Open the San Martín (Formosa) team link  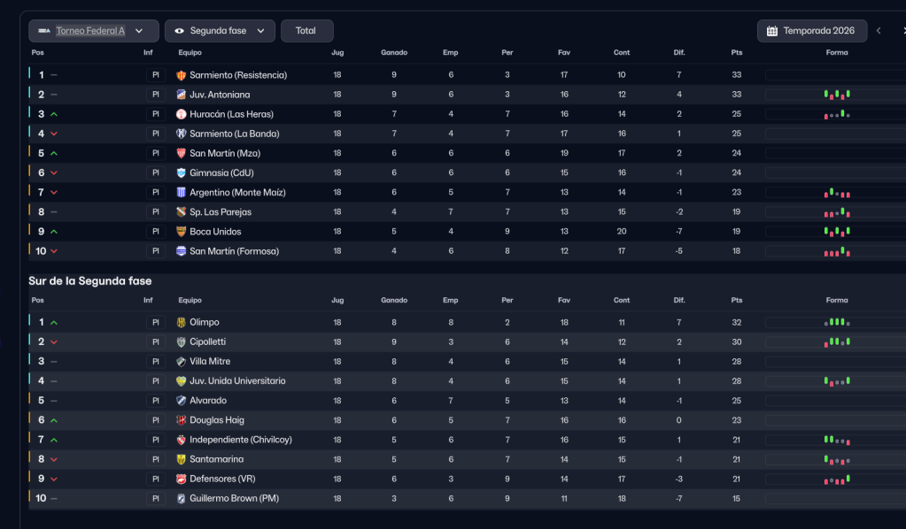(234, 251)
